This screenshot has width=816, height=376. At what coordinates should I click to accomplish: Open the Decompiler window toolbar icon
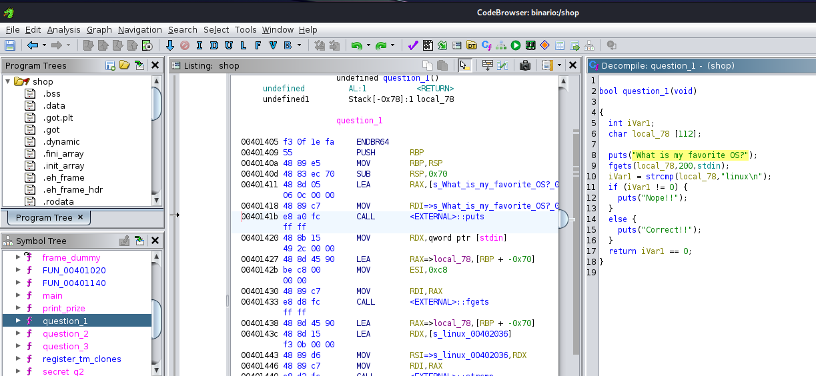(487, 45)
